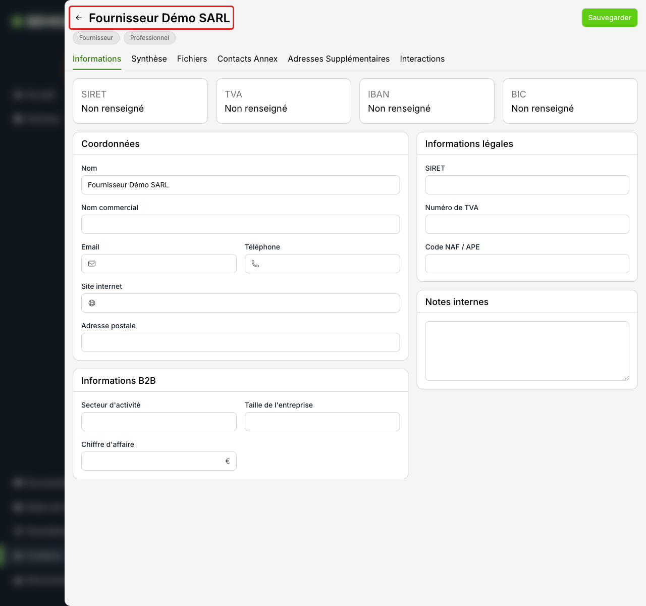Focus the Numéro de TVA input field
The height and width of the screenshot is (606, 646).
527,224
